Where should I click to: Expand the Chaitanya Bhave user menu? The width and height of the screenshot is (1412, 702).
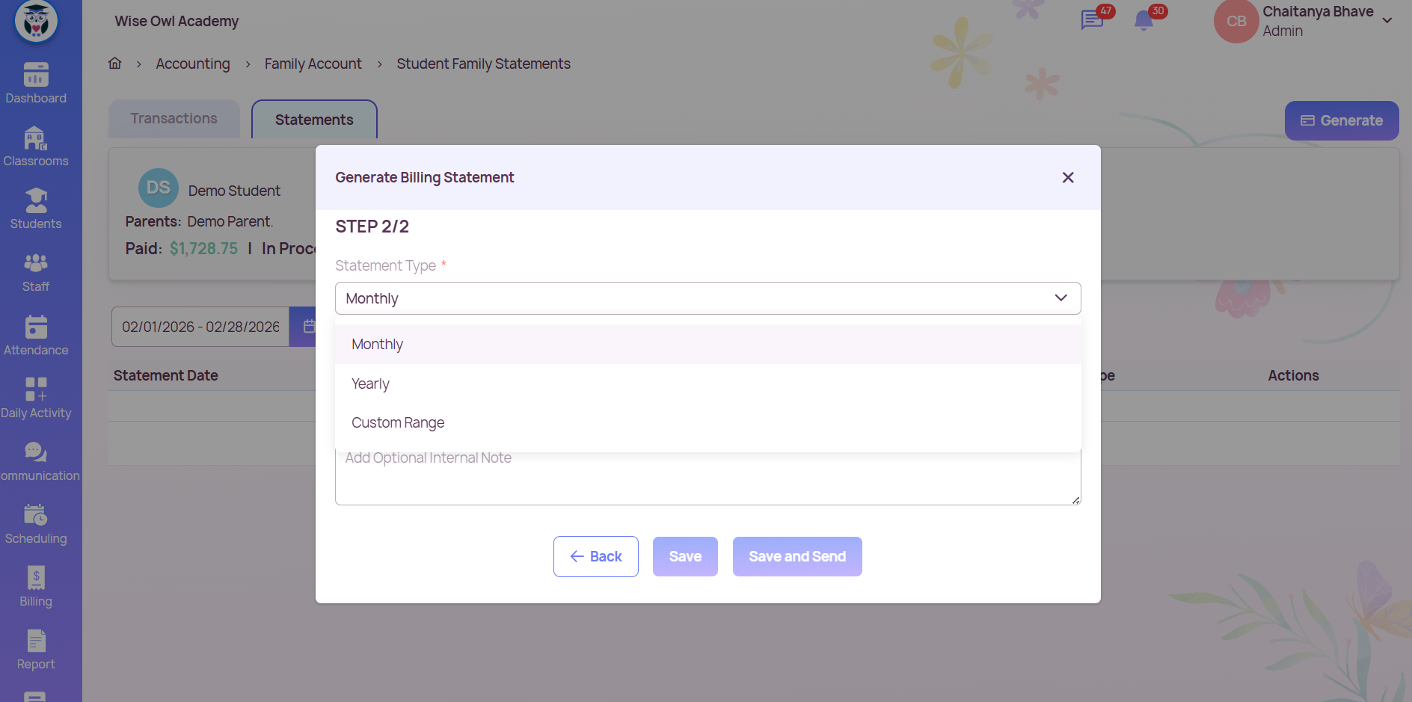coord(1387,21)
